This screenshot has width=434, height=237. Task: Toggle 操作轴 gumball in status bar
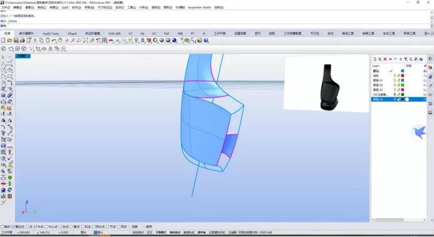tap(201, 233)
